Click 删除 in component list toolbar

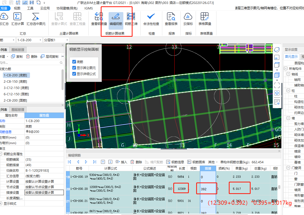pos(32,56)
